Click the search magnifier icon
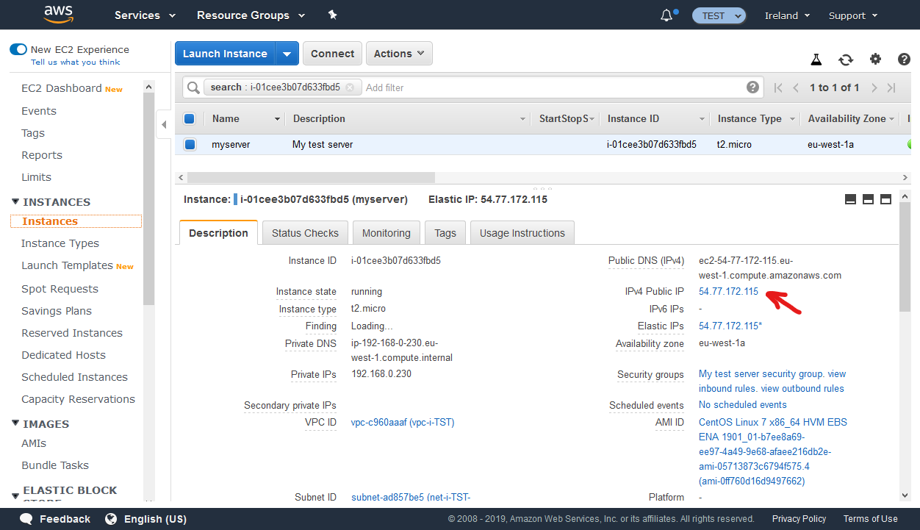This screenshot has width=920, height=530. coord(193,87)
